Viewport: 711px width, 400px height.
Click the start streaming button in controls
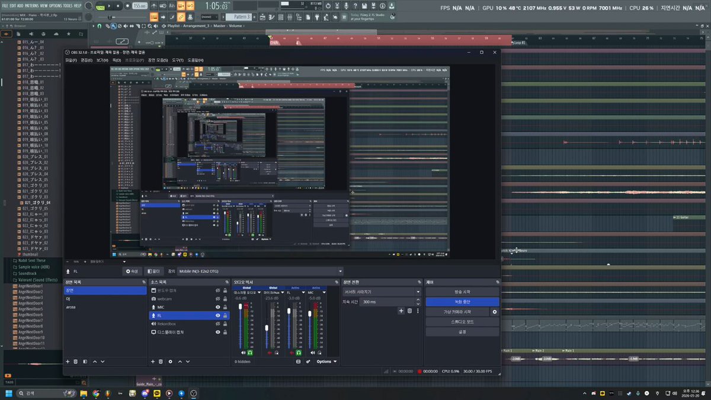coord(462,292)
